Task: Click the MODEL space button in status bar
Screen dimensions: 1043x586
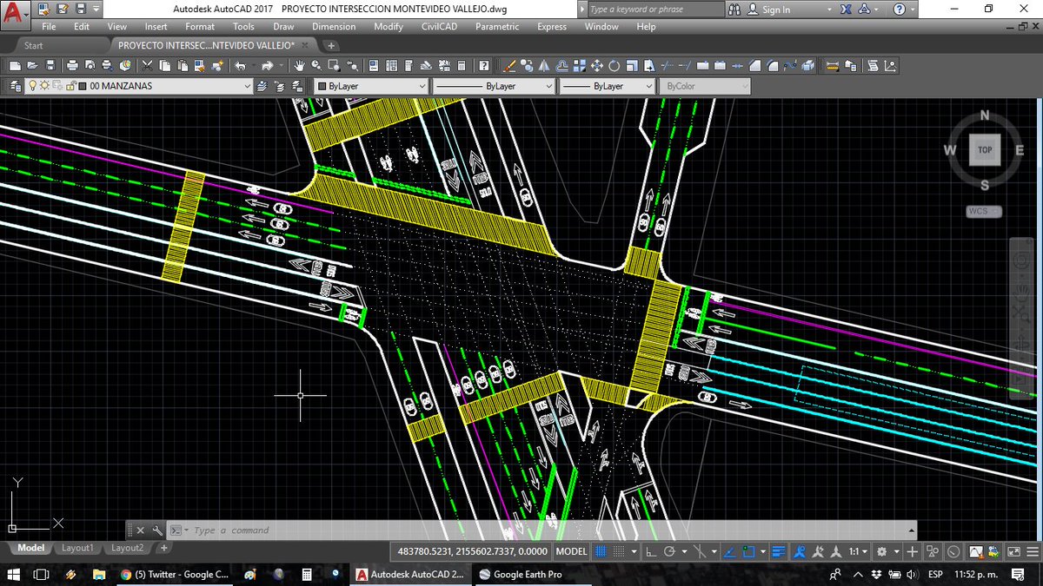Action: coord(571,551)
